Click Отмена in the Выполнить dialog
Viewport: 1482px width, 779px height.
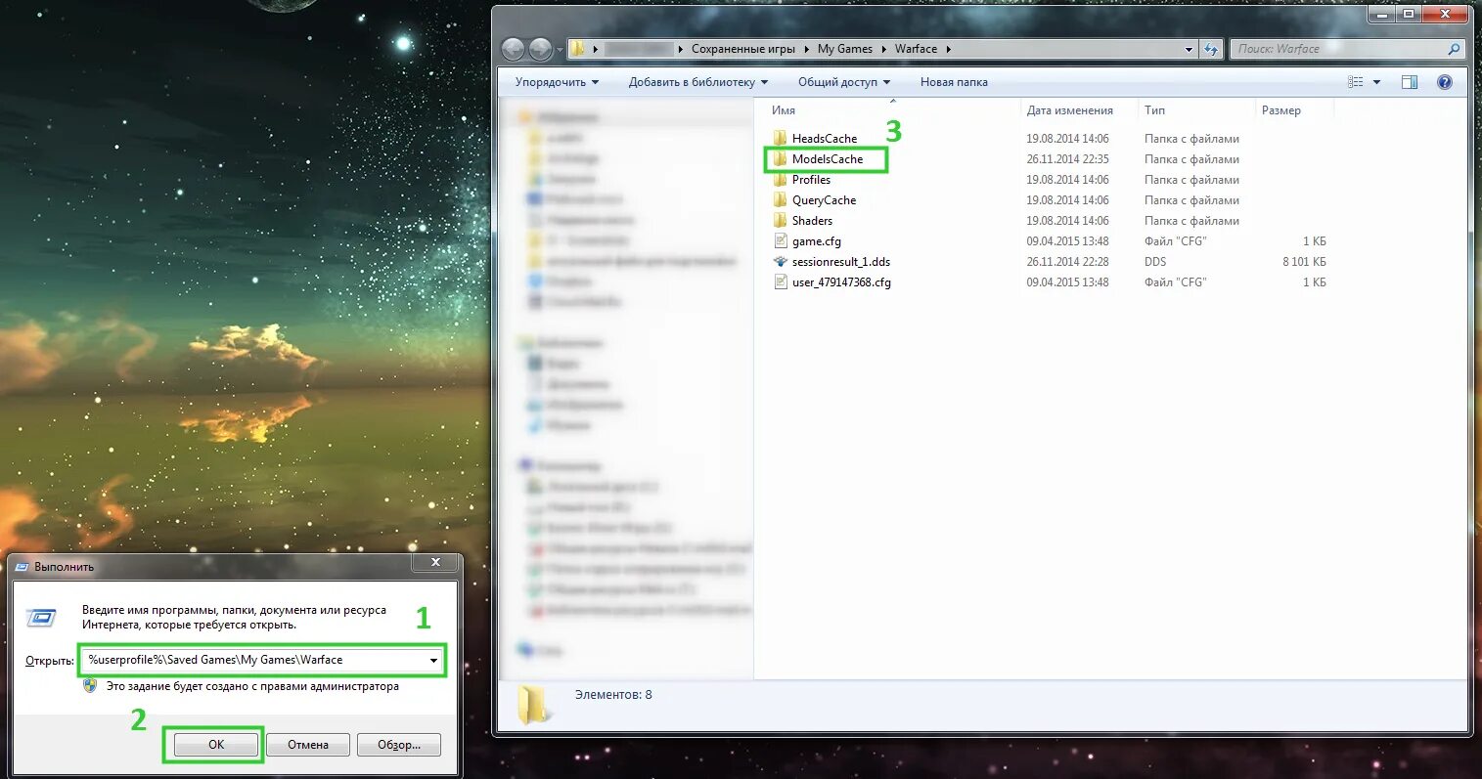[308, 745]
